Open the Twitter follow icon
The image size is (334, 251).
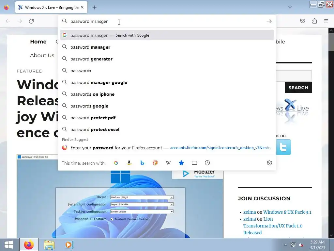(283, 147)
